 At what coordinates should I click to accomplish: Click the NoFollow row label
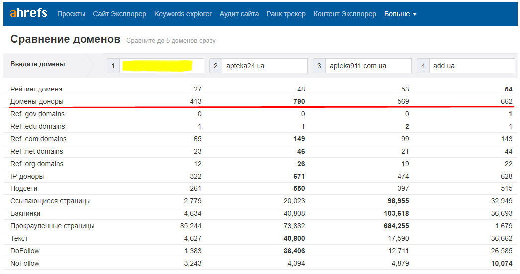click(x=25, y=264)
